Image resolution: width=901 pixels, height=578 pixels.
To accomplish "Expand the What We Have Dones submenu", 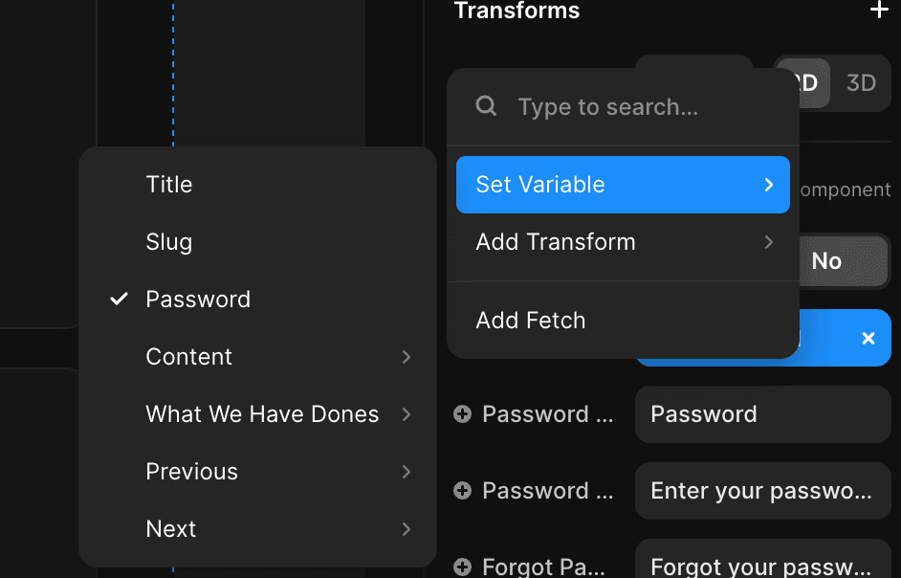I will (x=257, y=414).
